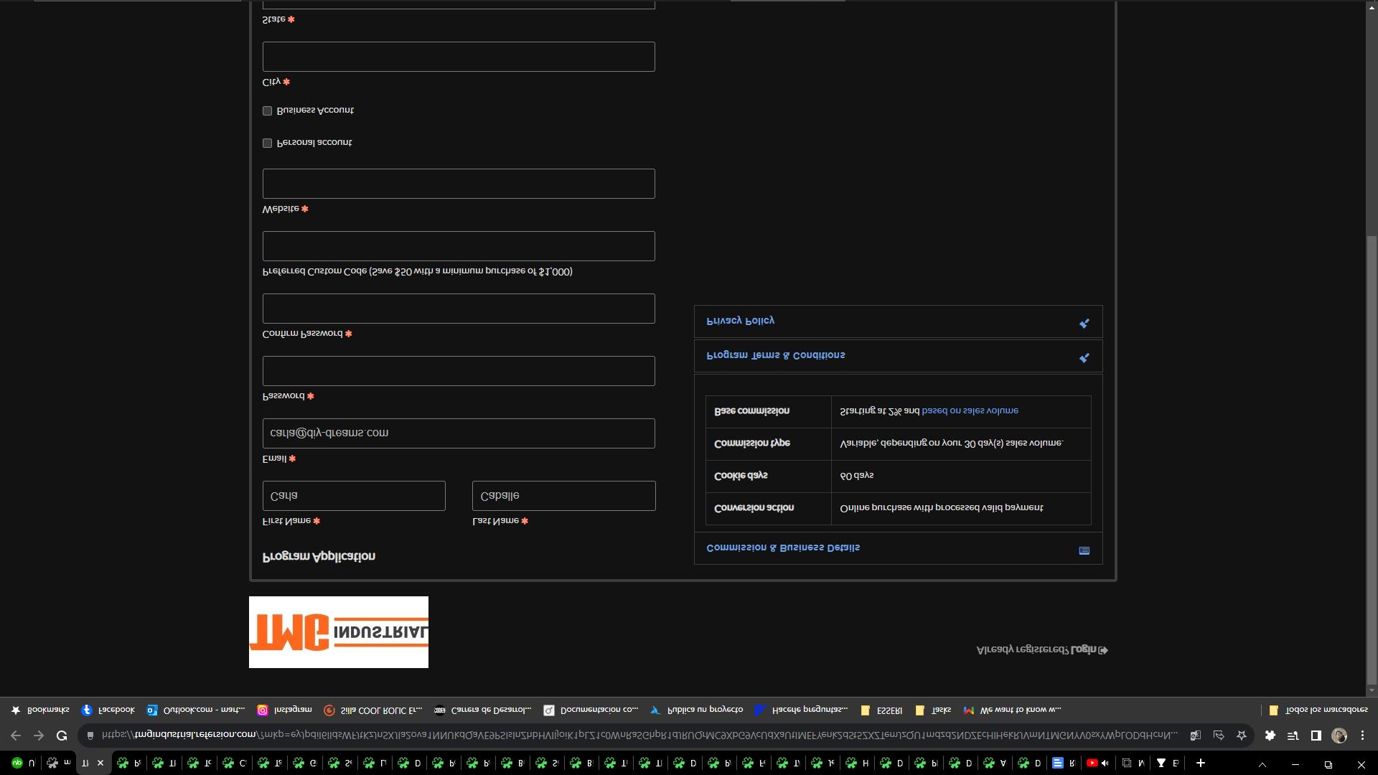
Task: Click the First Name field containing Carla
Action: point(354,496)
